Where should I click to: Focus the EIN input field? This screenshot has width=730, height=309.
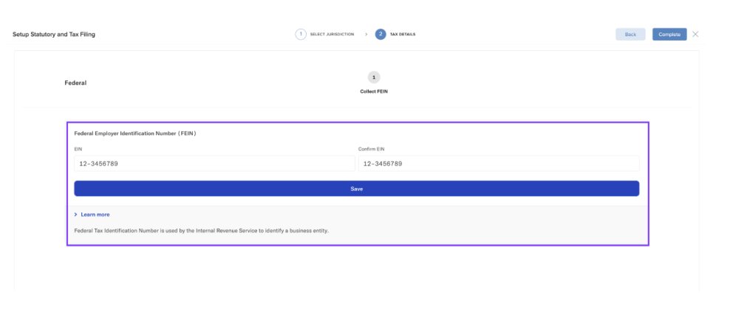(x=214, y=164)
